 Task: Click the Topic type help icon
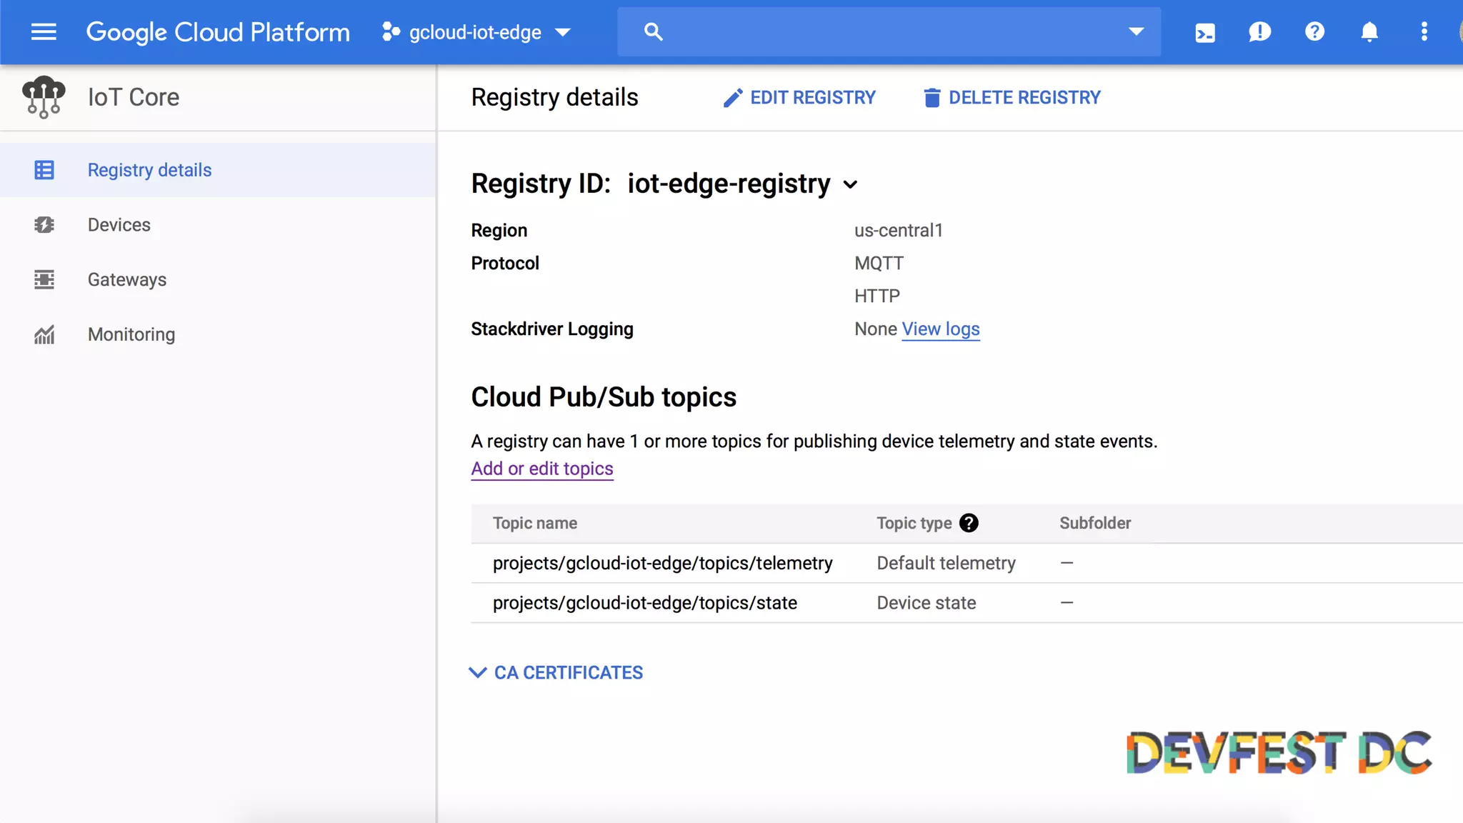click(x=969, y=523)
